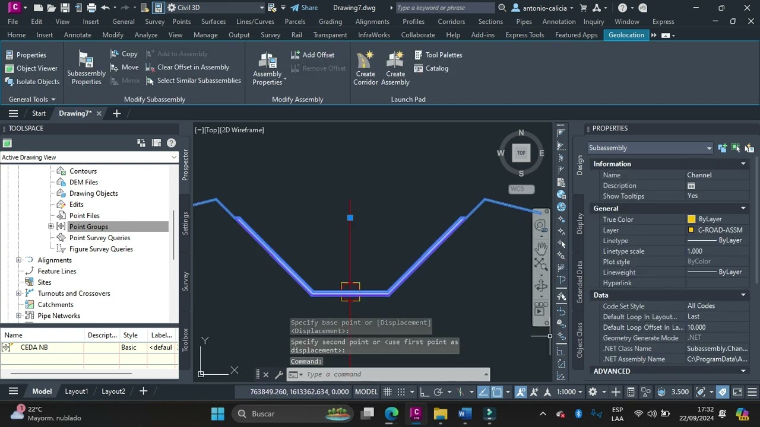Image resolution: width=760 pixels, height=427 pixels.
Task: Open a new drawing tab with plus
Action: (116, 113)
